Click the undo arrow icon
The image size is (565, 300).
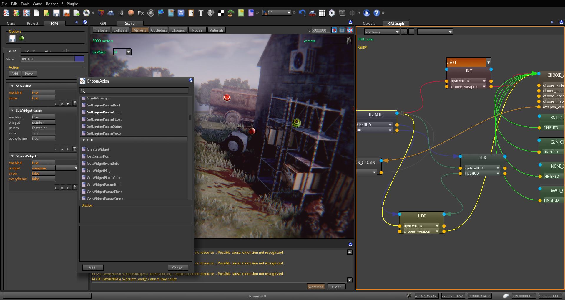(x=302, y=13)
